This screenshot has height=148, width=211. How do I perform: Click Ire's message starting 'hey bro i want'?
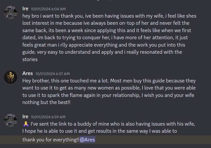pos(109,38)
